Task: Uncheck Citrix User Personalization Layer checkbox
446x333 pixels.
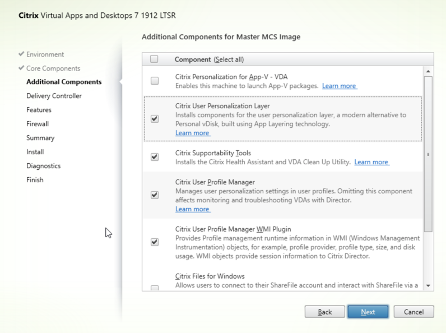Action: click(155, 119)
